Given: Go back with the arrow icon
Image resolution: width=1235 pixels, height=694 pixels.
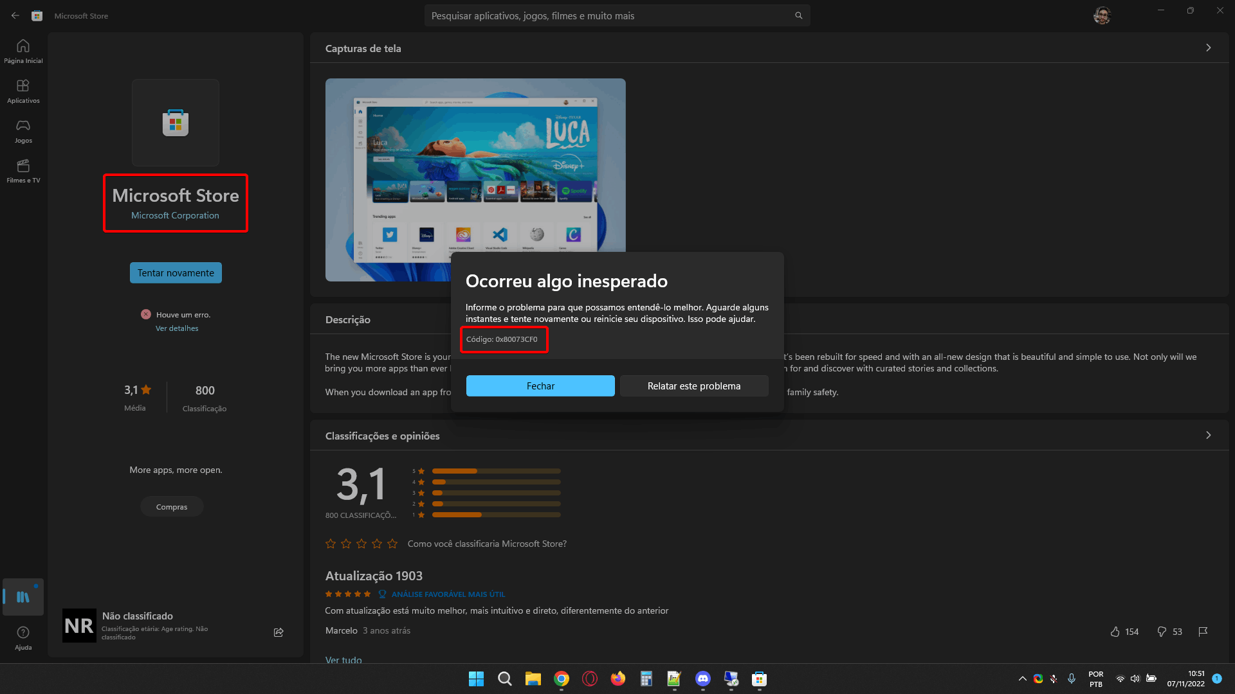Looking at the screenshot, I should click(15, 15).
